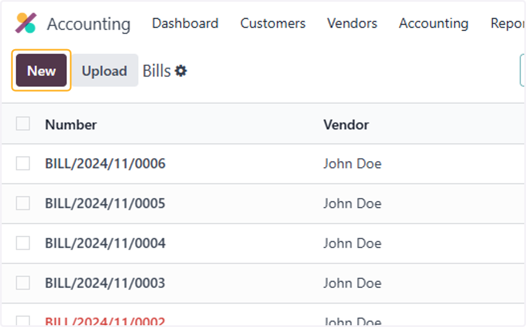The image size is (526, 327).
Task: Toggle the select-all checkbox in header
Action: [x=23, y=124]
